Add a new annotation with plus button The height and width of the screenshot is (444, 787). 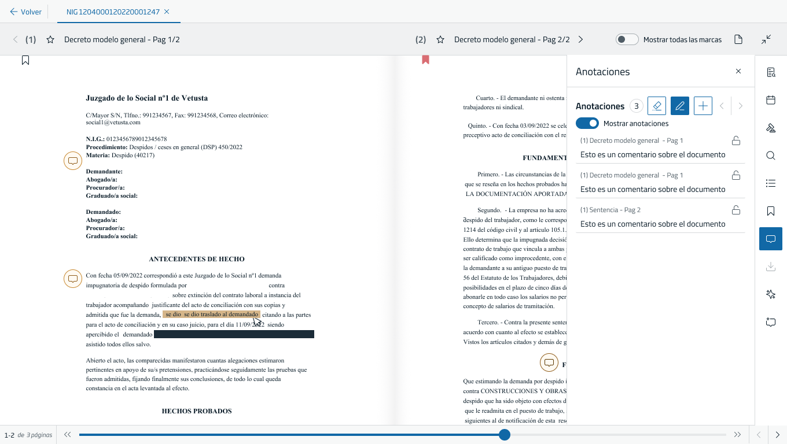point(703,106)
